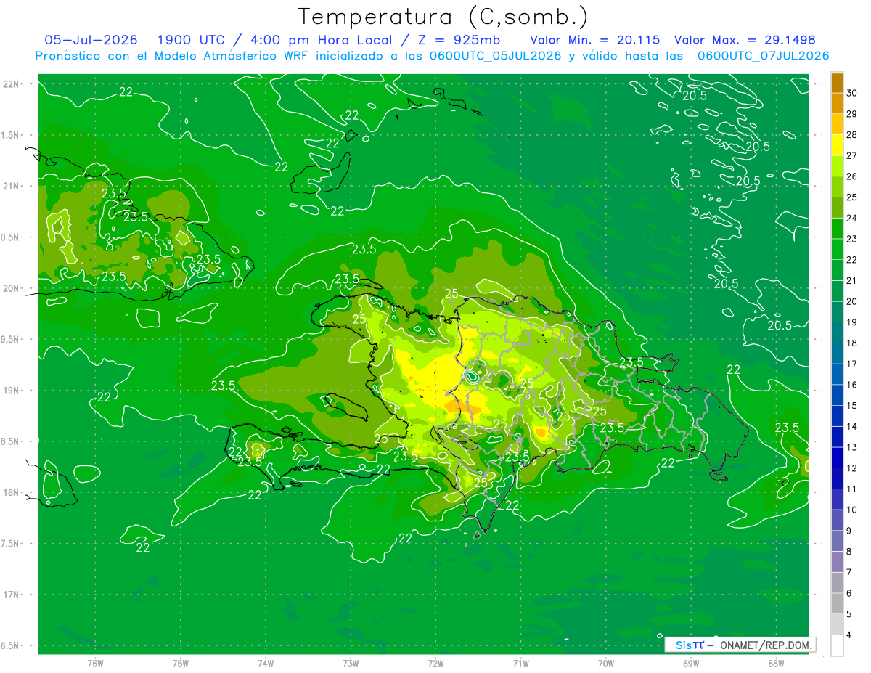Click the teal legend band between 18 and 19
The image size is (871, 673).
pyautogui.click(x=837, y=333)
